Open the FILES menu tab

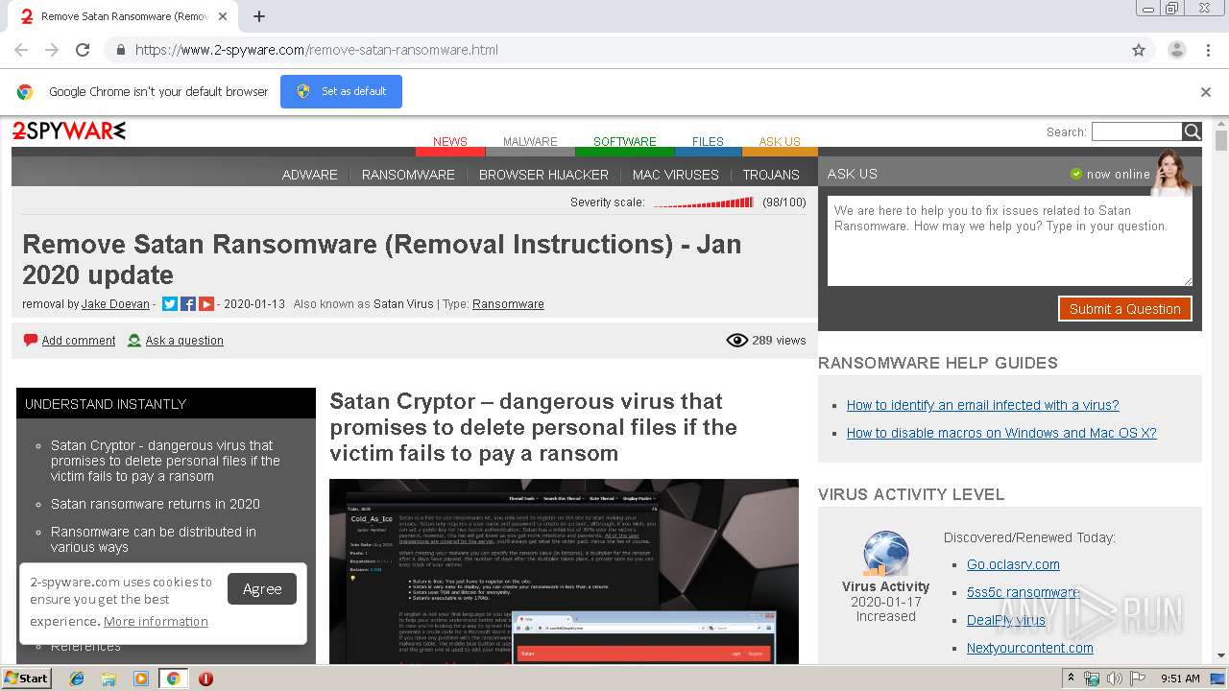coord(708,142)
